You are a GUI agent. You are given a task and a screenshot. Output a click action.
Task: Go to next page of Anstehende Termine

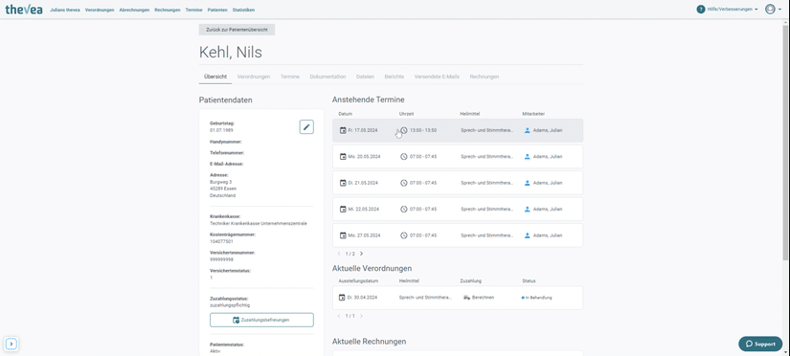(361, 254)
